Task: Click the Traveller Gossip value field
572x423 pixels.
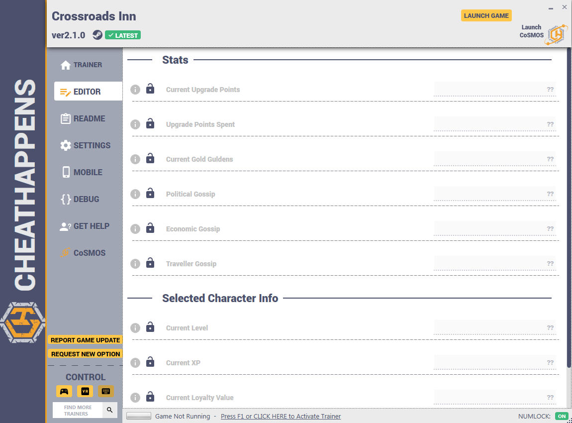Action: coord(495,264)
